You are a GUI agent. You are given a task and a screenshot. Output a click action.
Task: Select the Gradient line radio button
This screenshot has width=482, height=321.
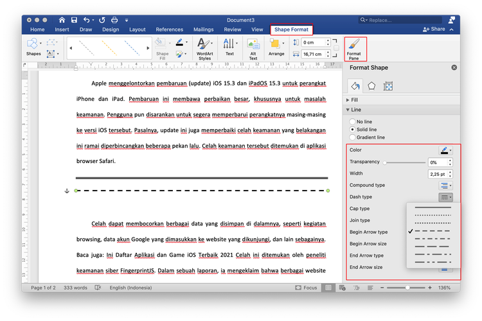coord(352,137)
